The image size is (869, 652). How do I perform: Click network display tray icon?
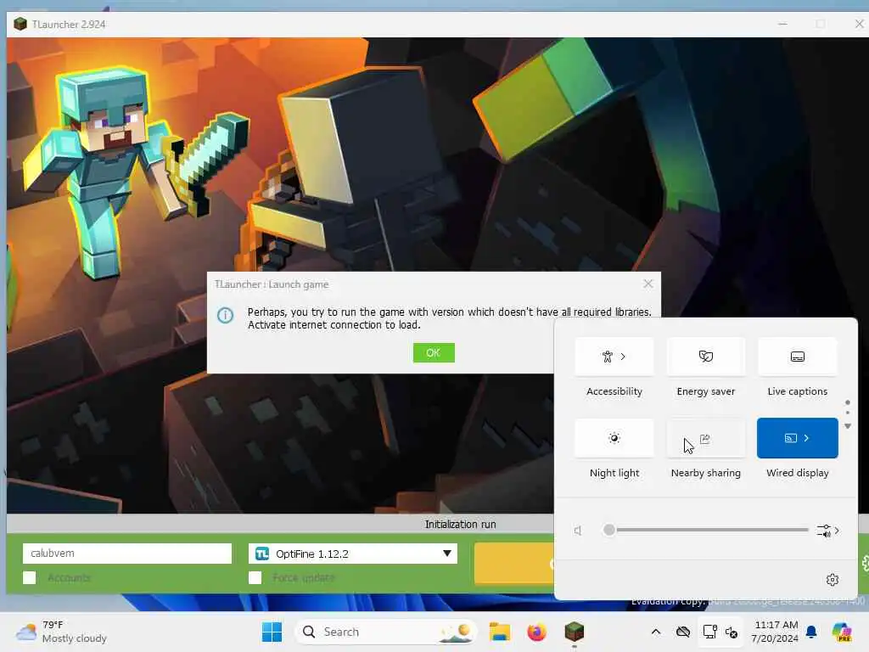709,632
